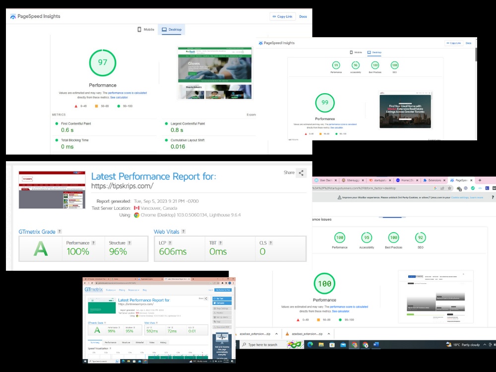Open History tab in small GTmetrix report

click(x=163, y=343)
